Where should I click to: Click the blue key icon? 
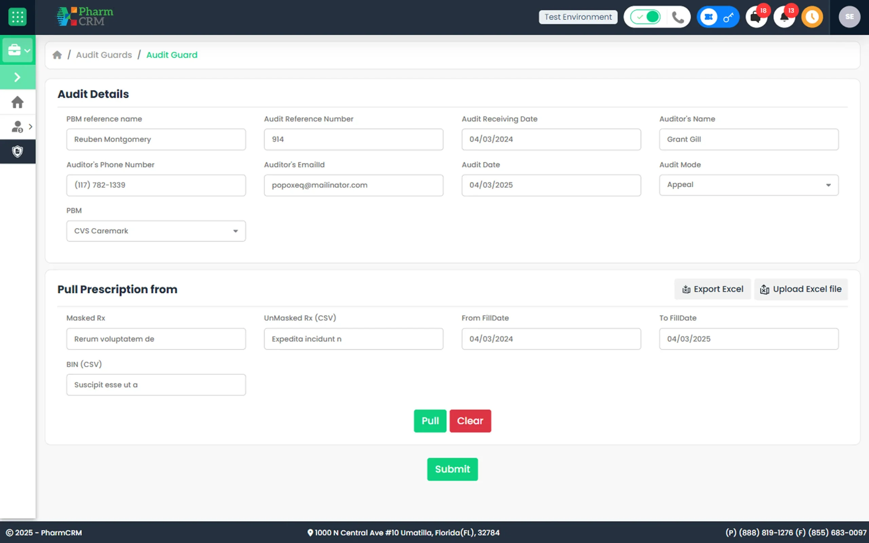tap(728, 17)
